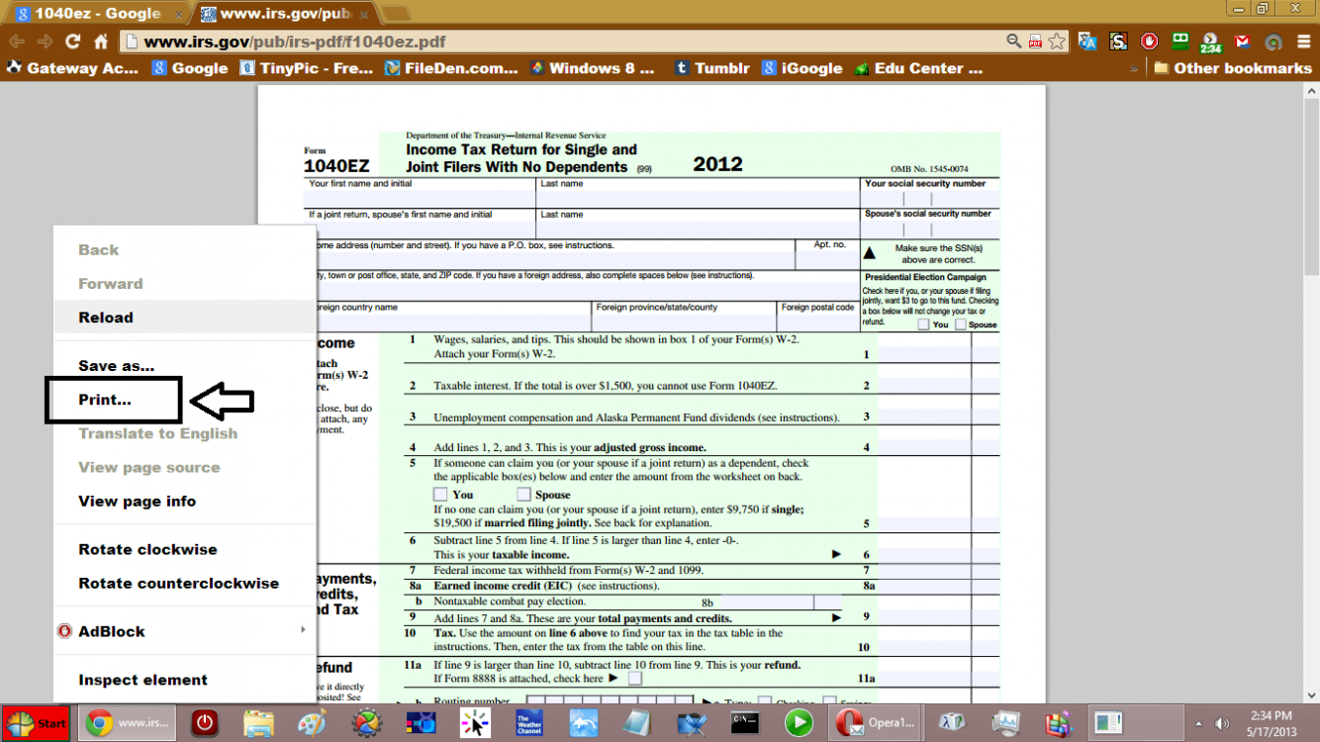Viewport: 1320px width, 742px height.
Task: Open the Google Translate extension
Action: point(1087,42)
